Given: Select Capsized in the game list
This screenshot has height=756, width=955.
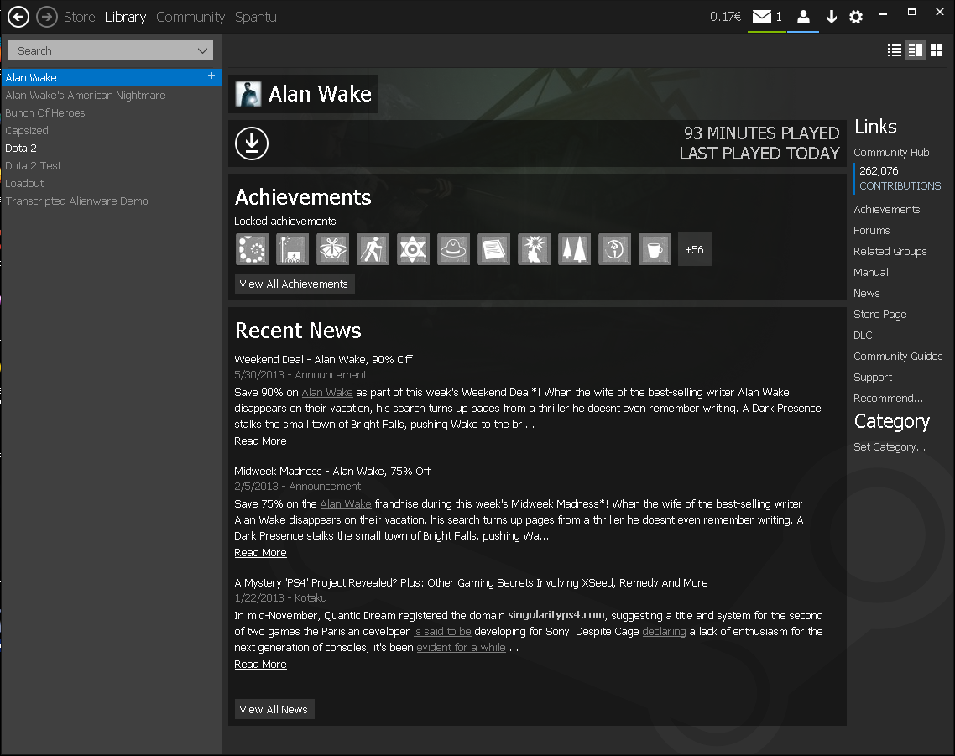Looking at the screenshot, I should [x=111, y=130].
